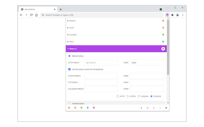Image resolution: width=204 pixels, height=127 pixels.
Task: Focus the FTP PROXY address field
Action: [101, 83]
